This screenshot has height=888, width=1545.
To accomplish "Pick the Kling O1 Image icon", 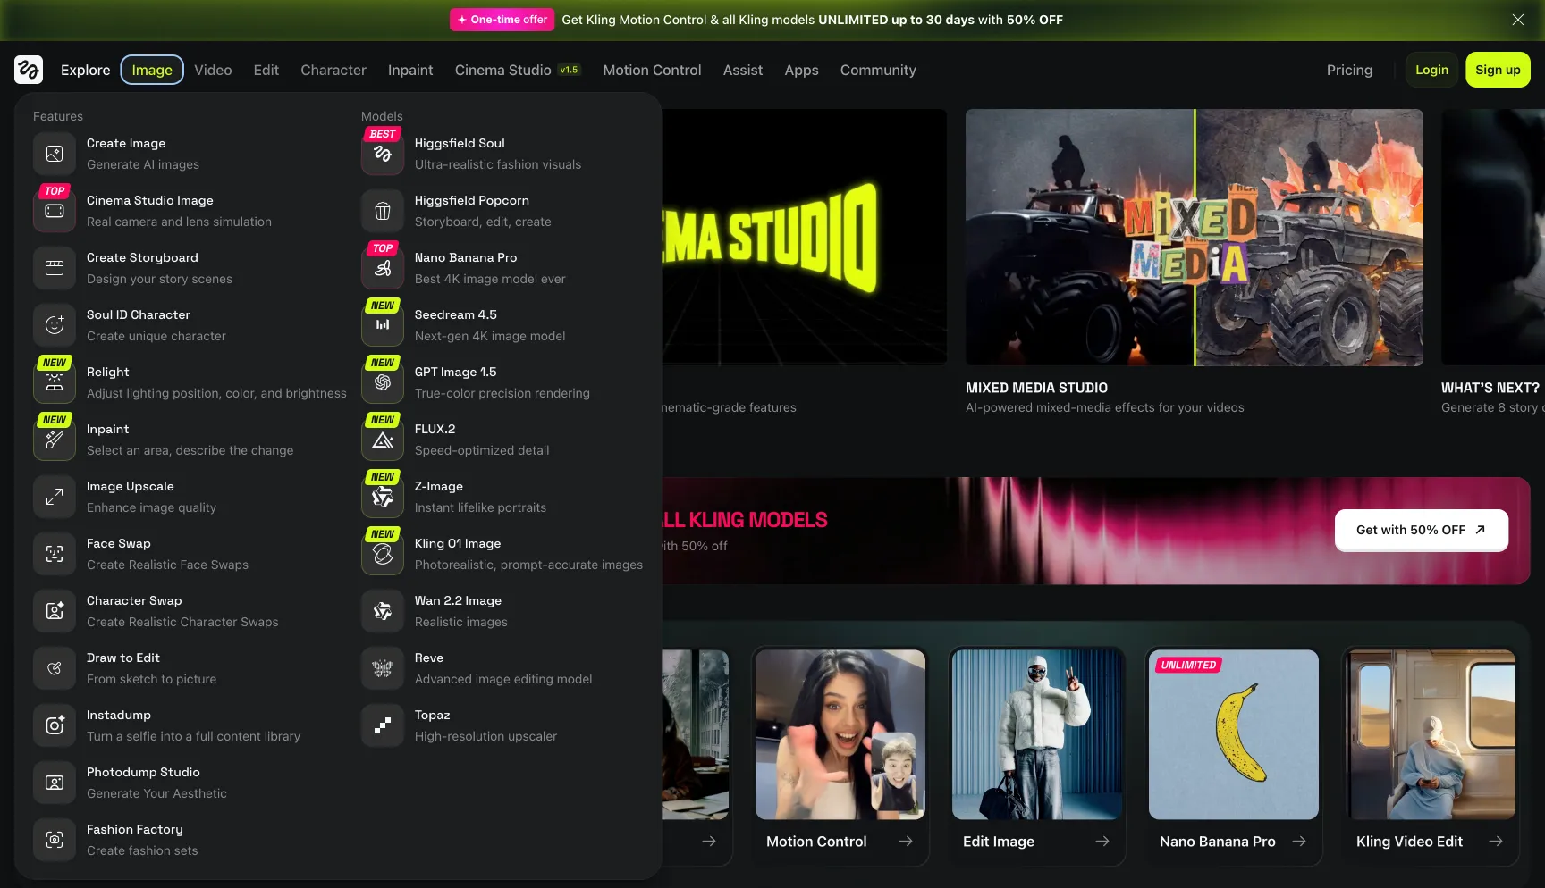I will (383, 554).
